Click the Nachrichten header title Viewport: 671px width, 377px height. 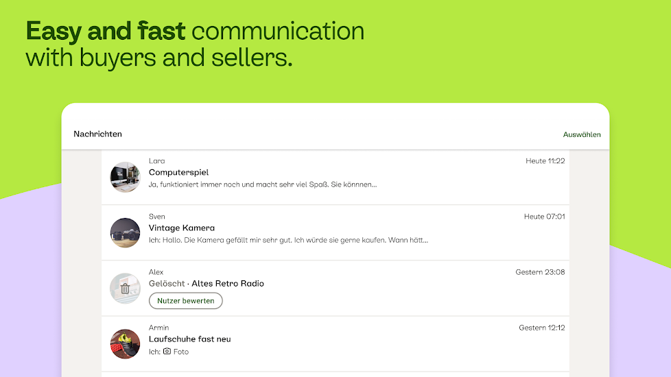[x=97, y=134]
